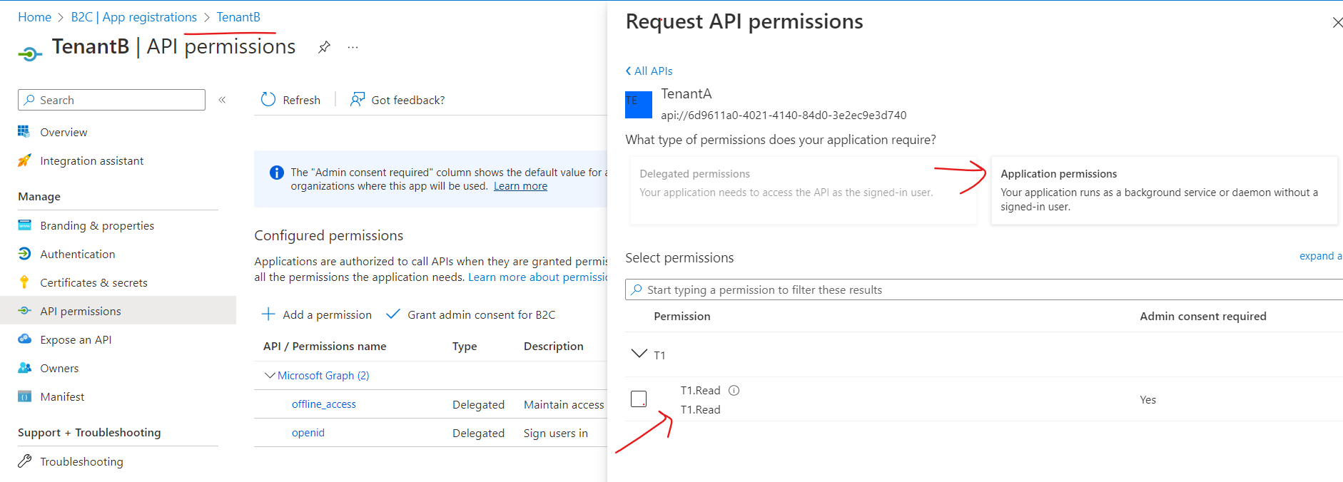Click the Refresh circular arrow icon
Viewport: 1343px width, 482px height.
268,100
